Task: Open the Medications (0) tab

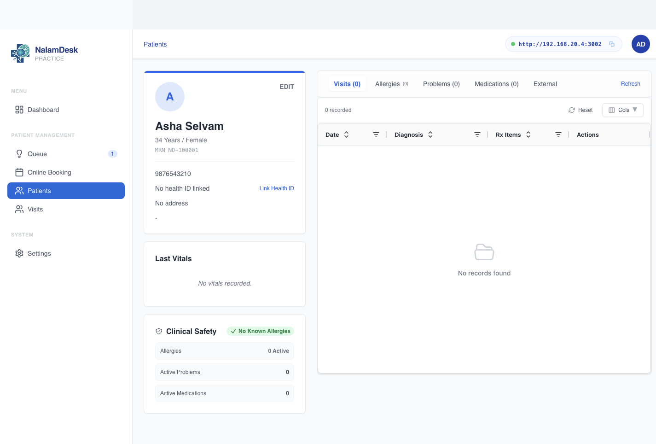Action: [x=497, y=84]
